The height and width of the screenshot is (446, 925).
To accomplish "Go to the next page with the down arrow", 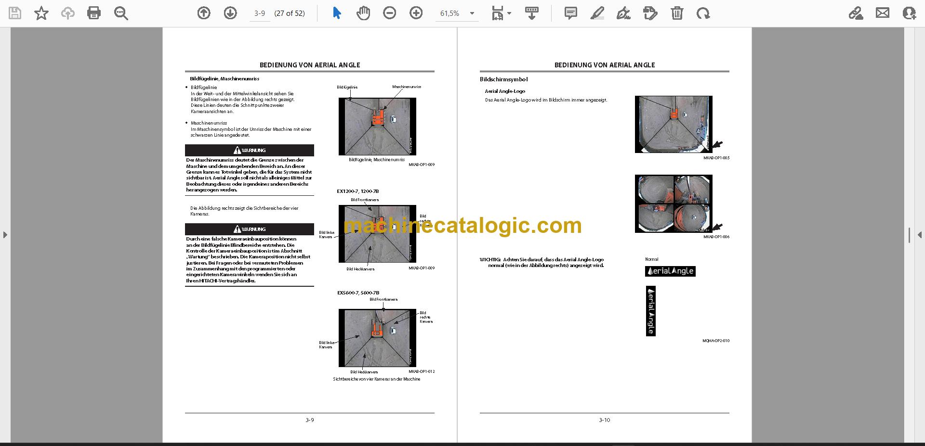I will tap(230, 13).
